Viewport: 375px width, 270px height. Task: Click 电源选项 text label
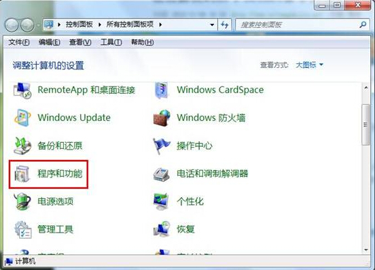click(56, 201)
